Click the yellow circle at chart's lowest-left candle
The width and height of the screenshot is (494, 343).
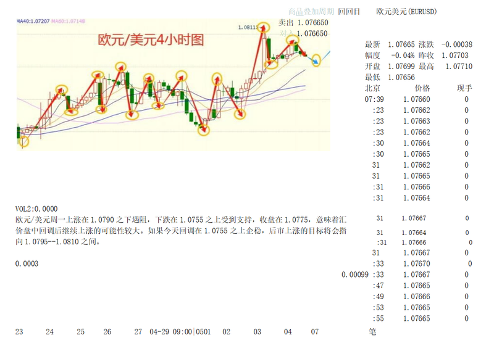(24, 141)
